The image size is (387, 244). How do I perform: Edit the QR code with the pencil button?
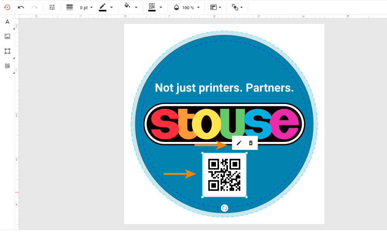(239, 143)
